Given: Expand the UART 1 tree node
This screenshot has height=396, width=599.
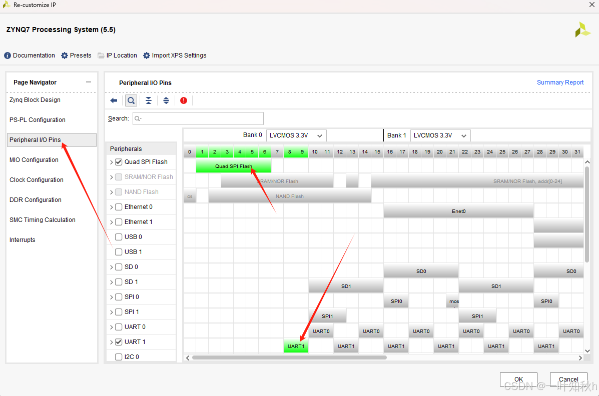Looking at the screenshot, I should tap(111, 342).
